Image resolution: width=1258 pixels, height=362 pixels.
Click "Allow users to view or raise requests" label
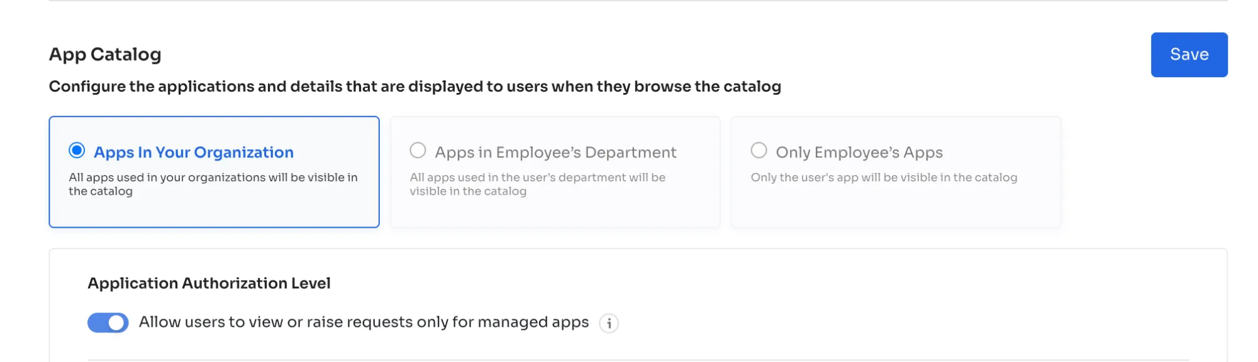(x=364, y=322)
